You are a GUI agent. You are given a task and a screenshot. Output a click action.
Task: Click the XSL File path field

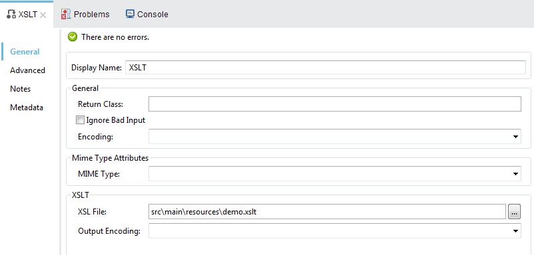click(327, 212)
